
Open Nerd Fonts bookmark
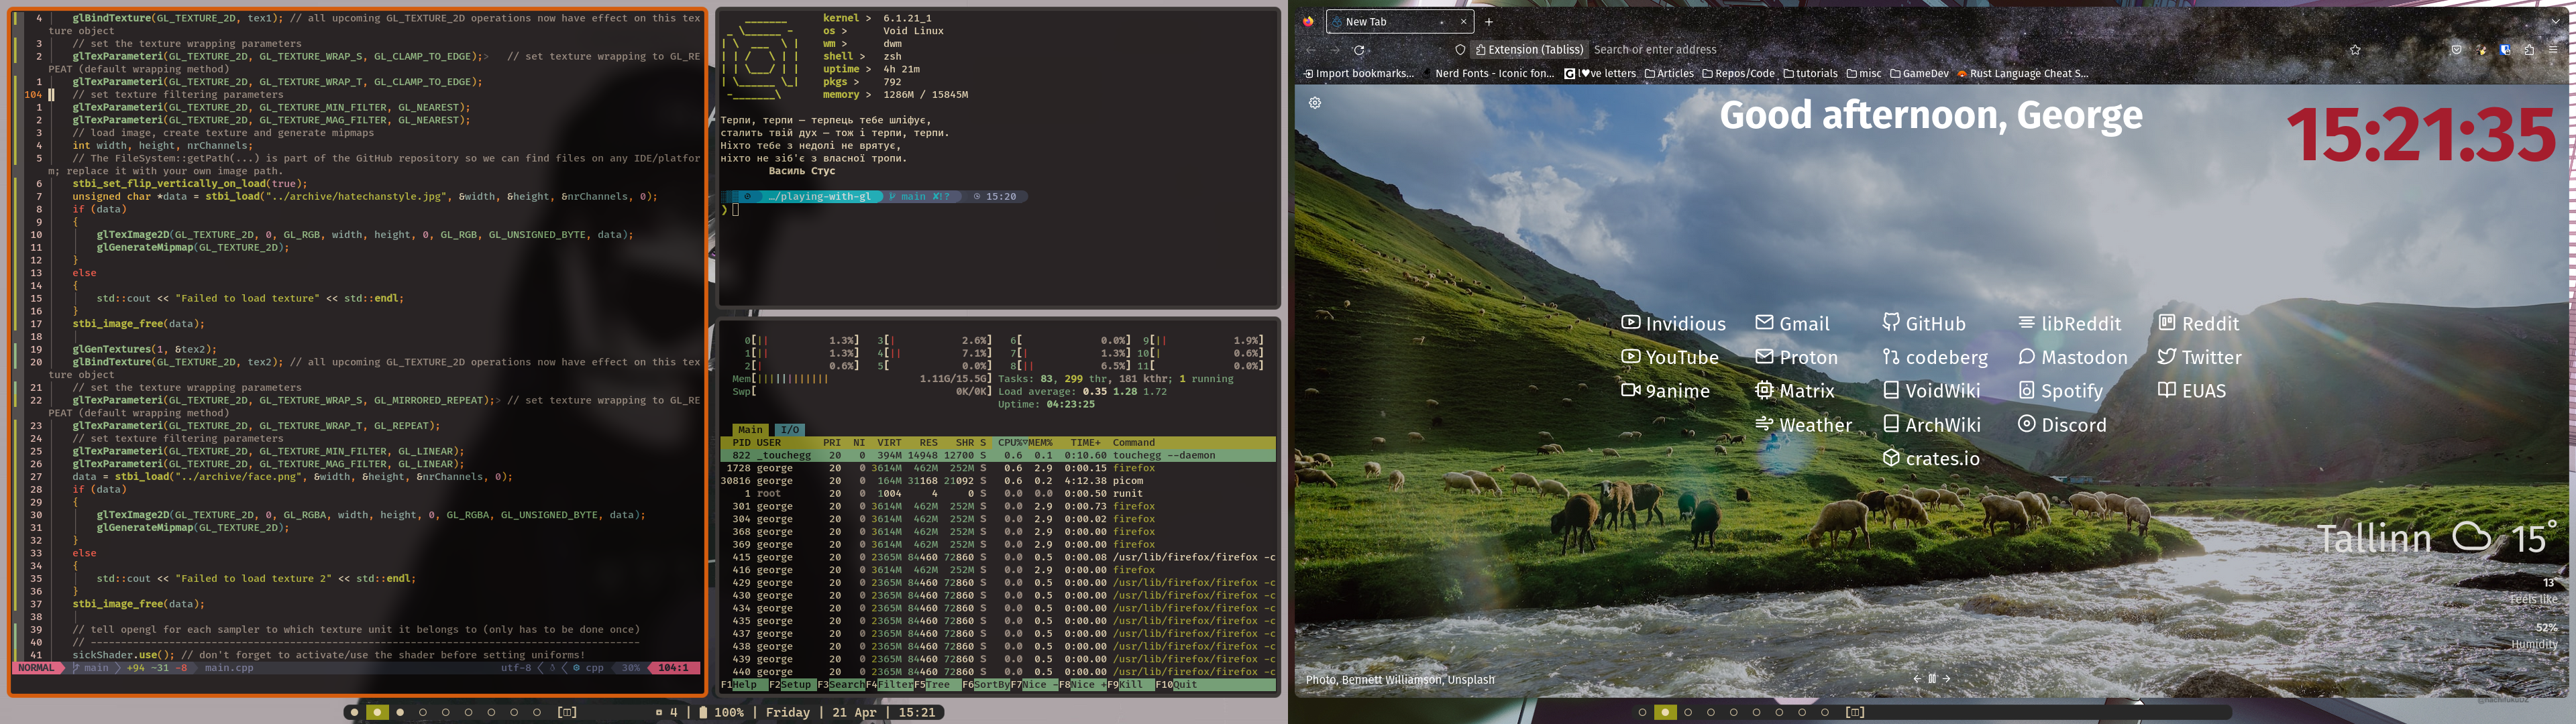[1488, 73]
